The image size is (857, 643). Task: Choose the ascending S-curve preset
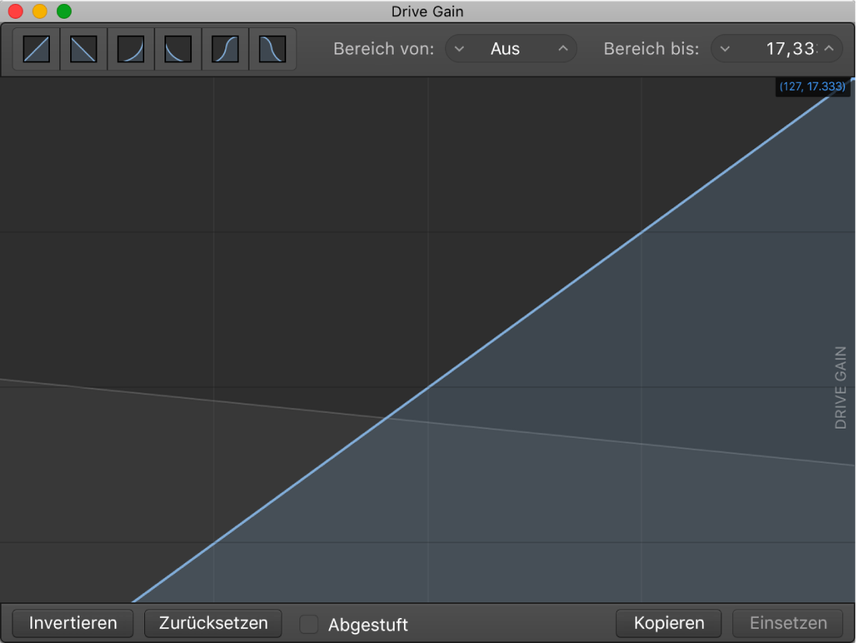225,48
